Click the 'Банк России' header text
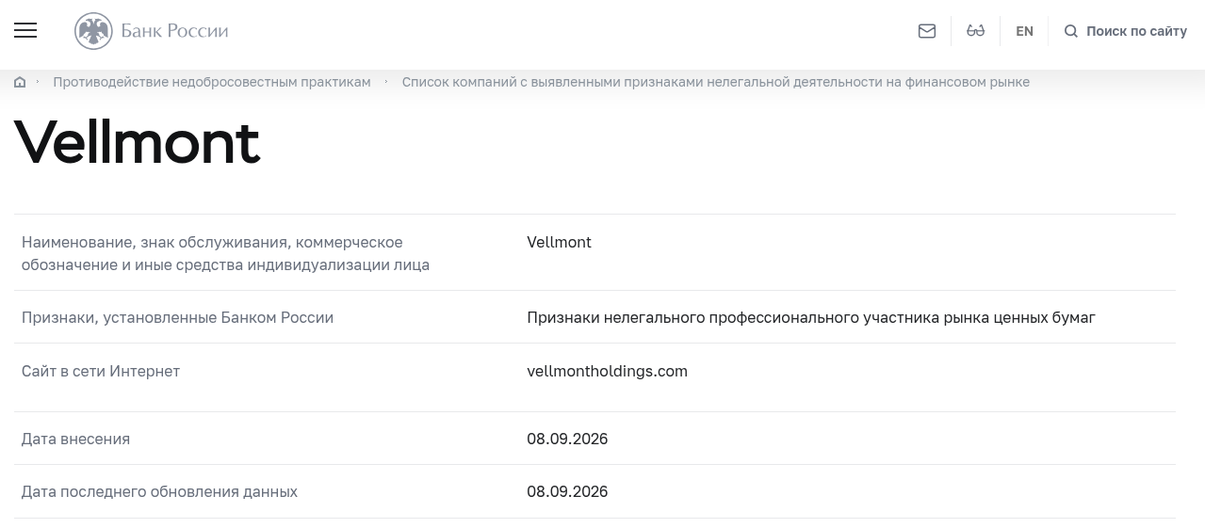Screen dimensions: 1205x528 (174, 31)
